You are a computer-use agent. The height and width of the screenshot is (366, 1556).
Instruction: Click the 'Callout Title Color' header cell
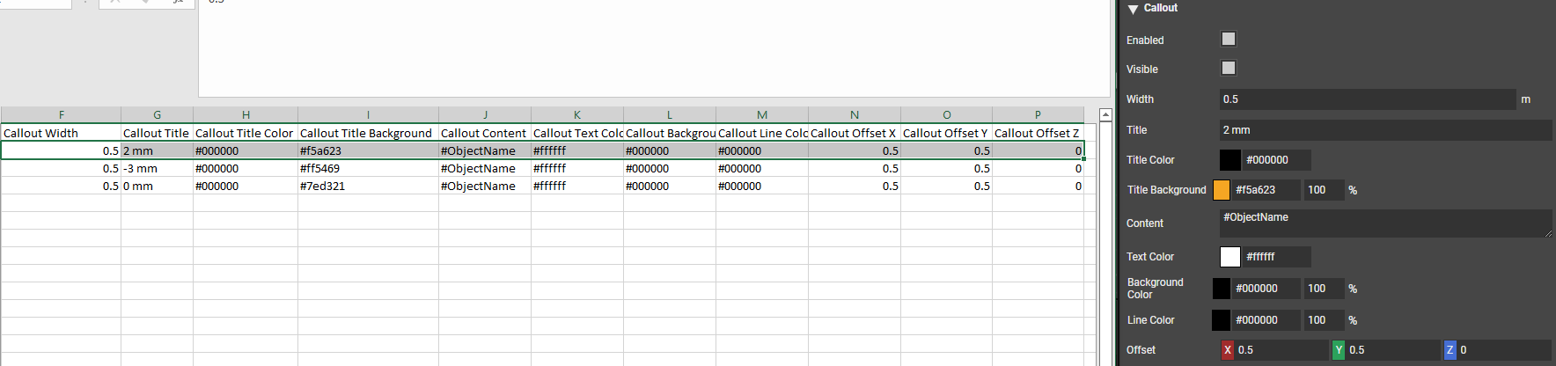tap(246, 133)
